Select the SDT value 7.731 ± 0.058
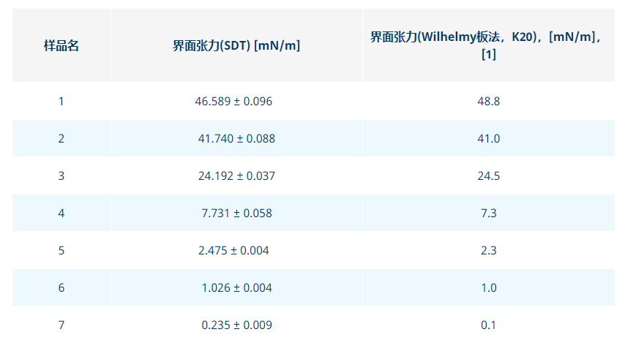 click(x=236, y=213)
